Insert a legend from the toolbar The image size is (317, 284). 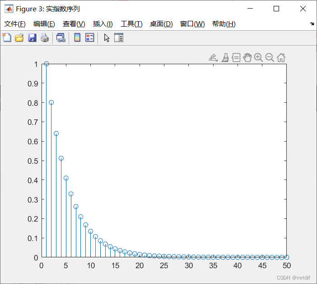click(x=89, y=38)
